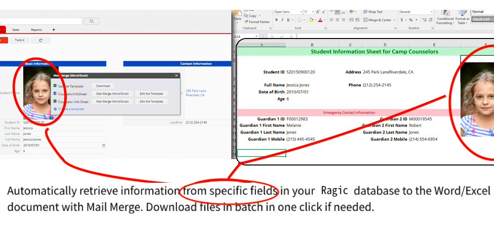494x247 pixels.
Task: Click Merge & Center
Action: click(x=377, y=20)
